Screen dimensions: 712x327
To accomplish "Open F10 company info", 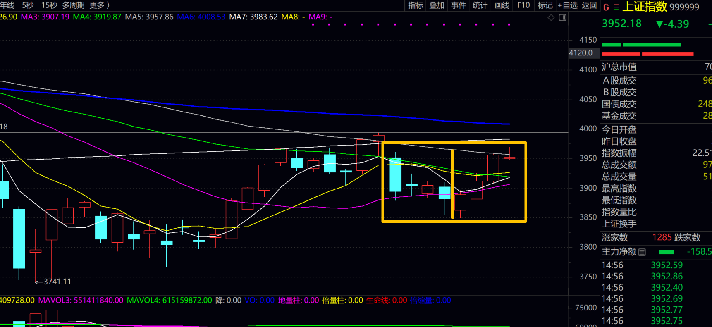I will point(523,5).
